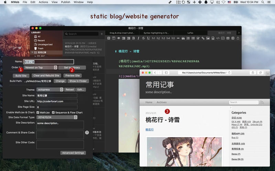Screen dimensions: 275x171
Task: Open Site Date Format Type dropdown
Action: (x=57, y=117)
